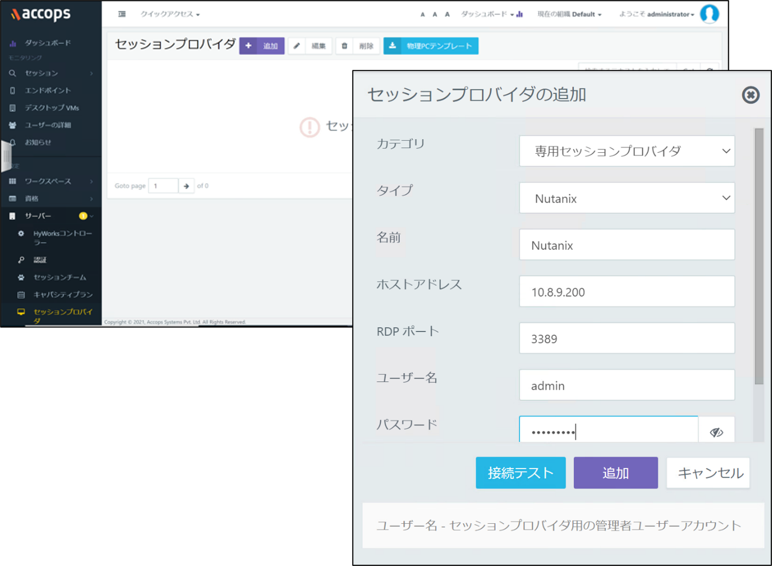Open 認証 in the sidebar

click(40, 260)
